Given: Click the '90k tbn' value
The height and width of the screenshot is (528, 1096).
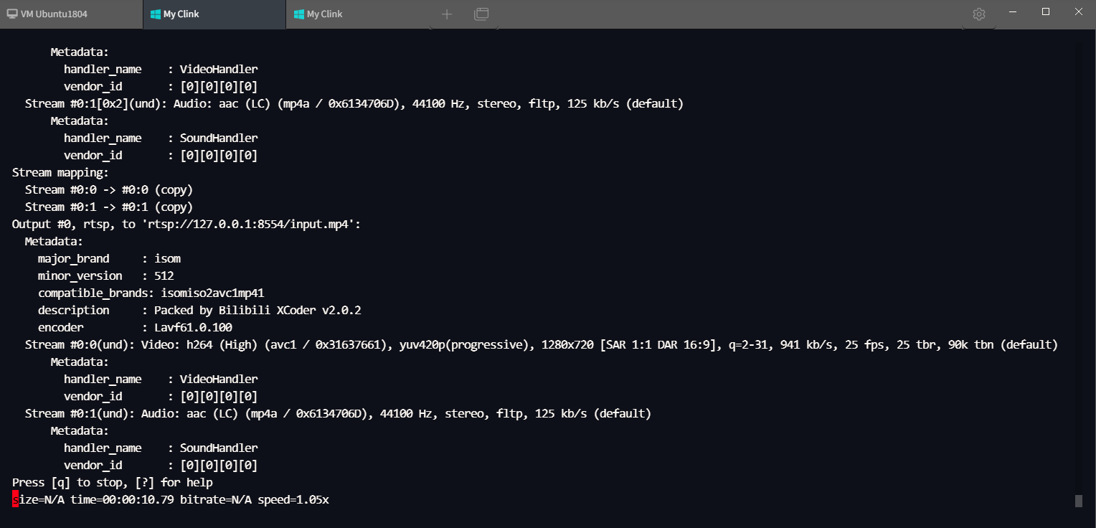Looking at the screenshot, I should 971,344.
